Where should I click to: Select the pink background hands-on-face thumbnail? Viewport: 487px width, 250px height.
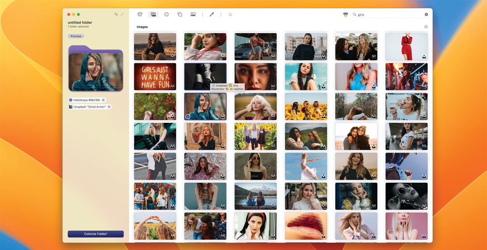[x=406, y=226]
